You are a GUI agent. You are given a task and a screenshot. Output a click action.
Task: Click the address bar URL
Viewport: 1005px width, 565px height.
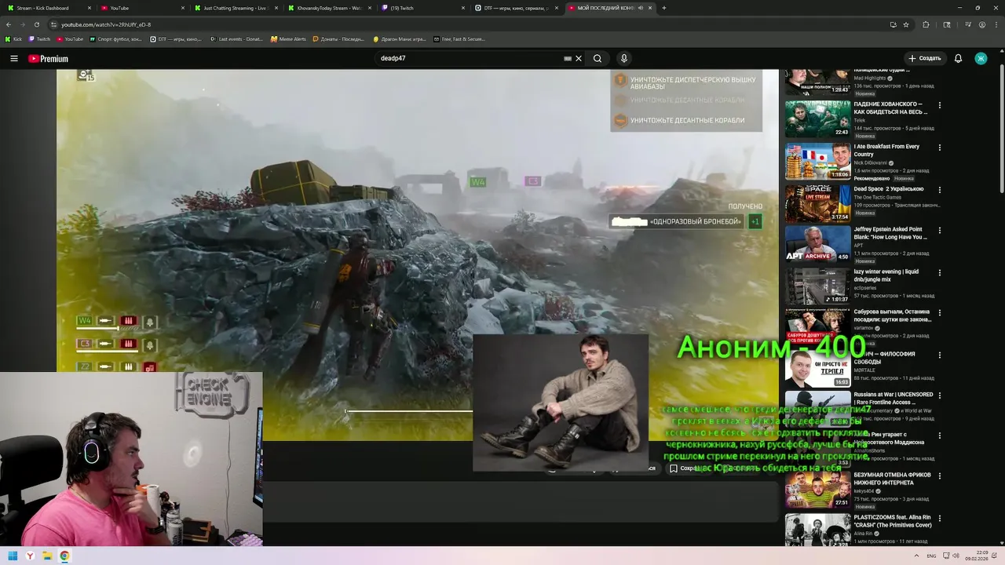point(106,24)
